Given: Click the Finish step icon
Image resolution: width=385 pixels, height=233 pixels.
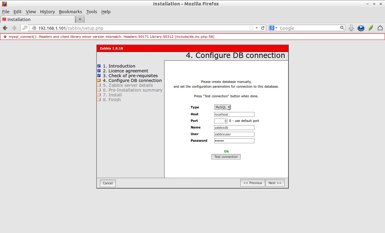Looking at the screenshot, I should pos(99,100).
